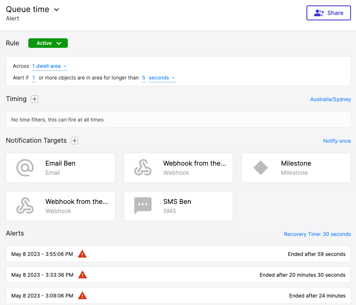The width and height of the screenshot is (356, 305).
Task: Click the warning icon on the 3:33:36 PM alert
Action: 82,275
